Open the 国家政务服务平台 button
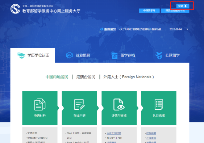The height and width of the screenshot is (143, 204). pyautogui.click(x=175, y=10)
